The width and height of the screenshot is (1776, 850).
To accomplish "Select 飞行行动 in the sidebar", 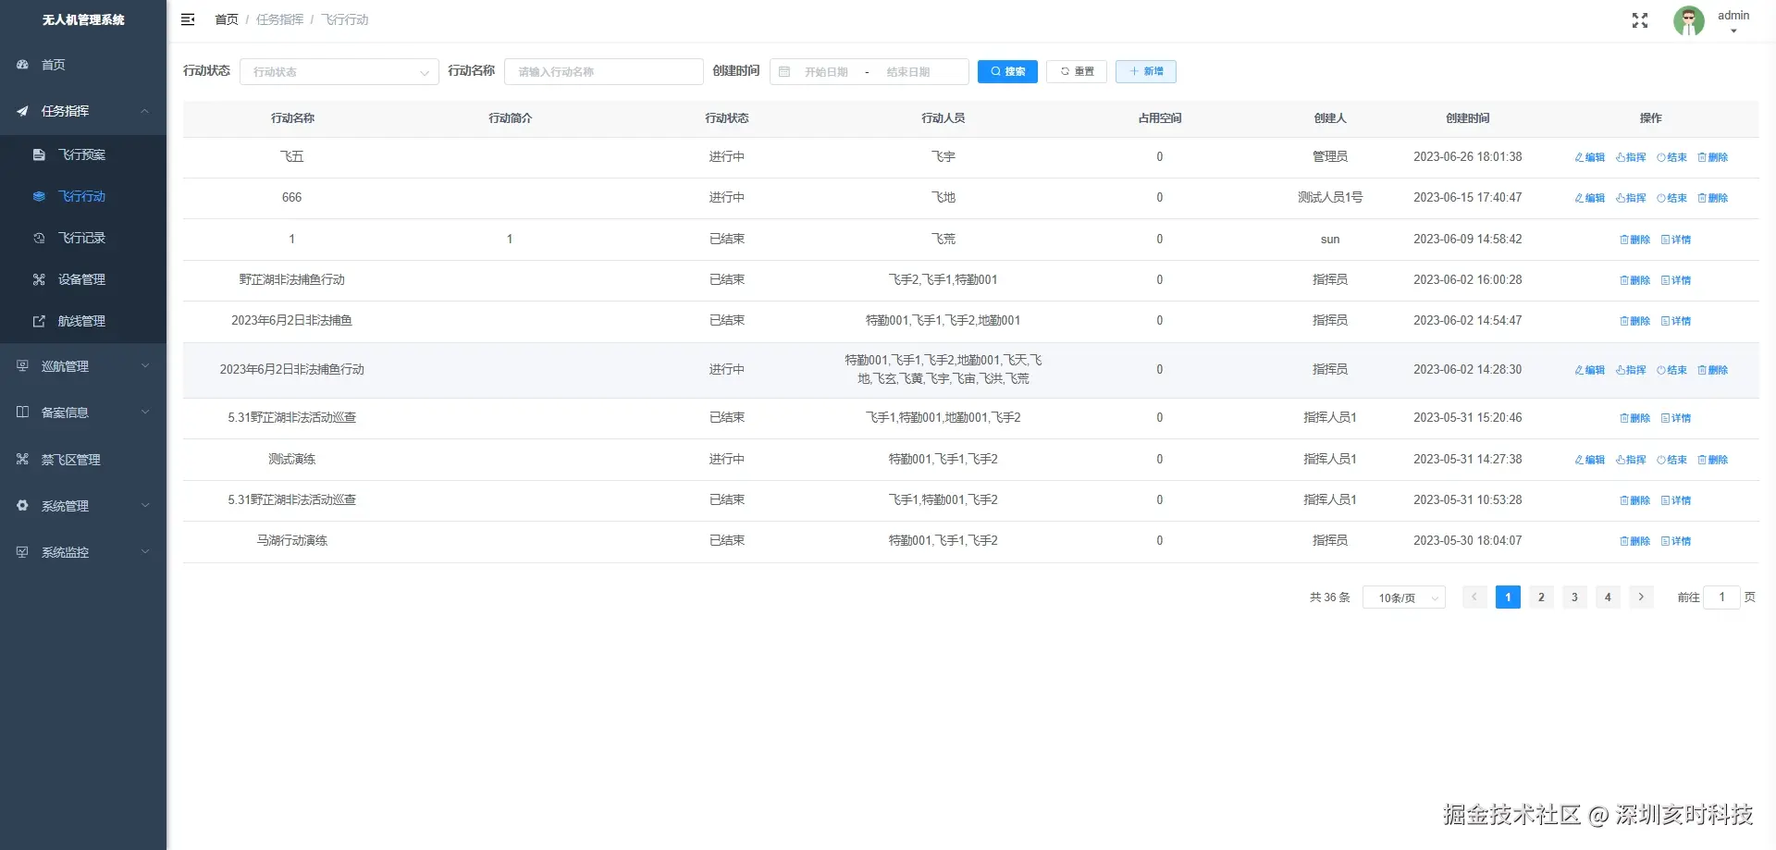I will (82, 196).
